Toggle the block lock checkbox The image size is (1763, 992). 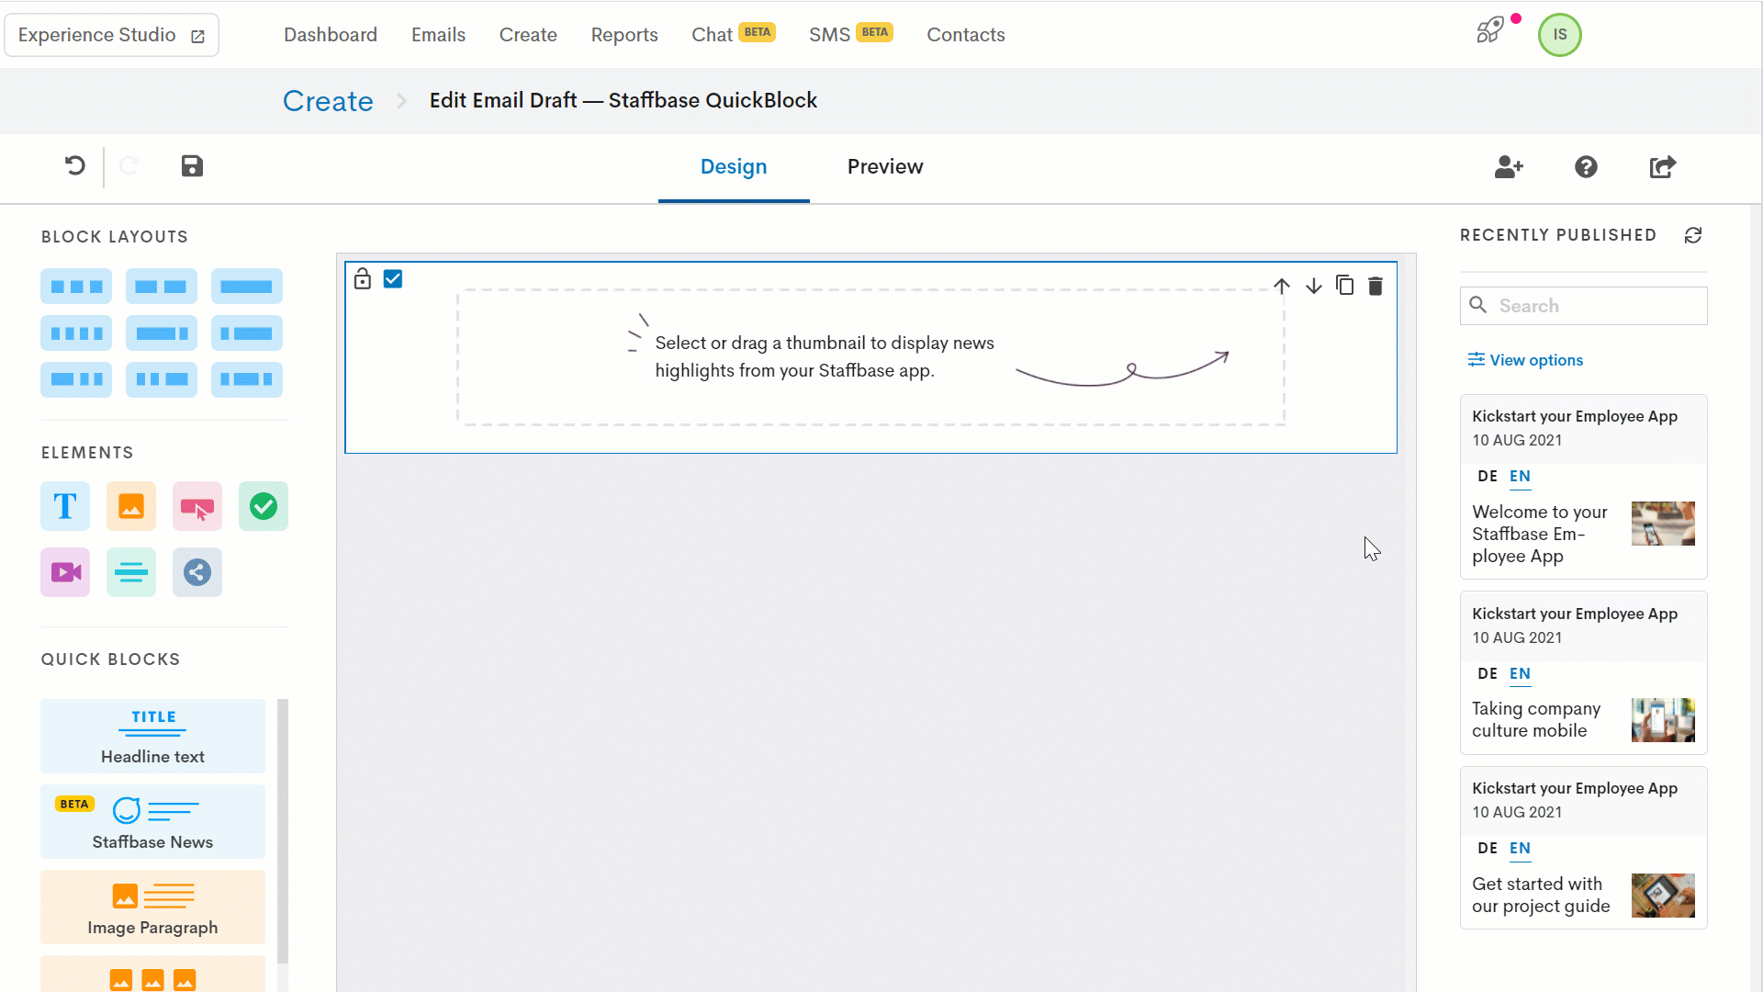(364, 280)
